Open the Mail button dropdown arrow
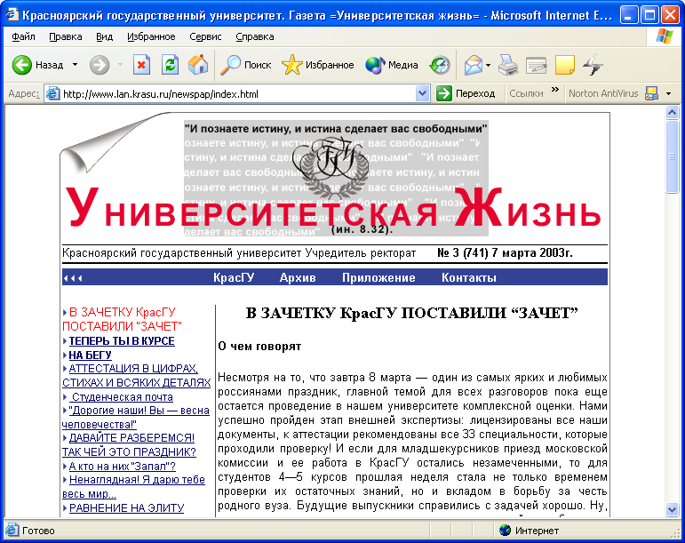 point(488,66)
